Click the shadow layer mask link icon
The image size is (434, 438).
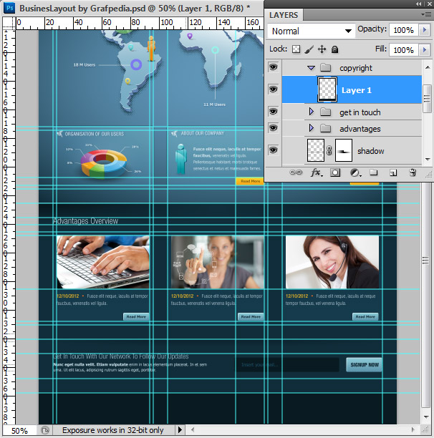click(x=329, y=150)
